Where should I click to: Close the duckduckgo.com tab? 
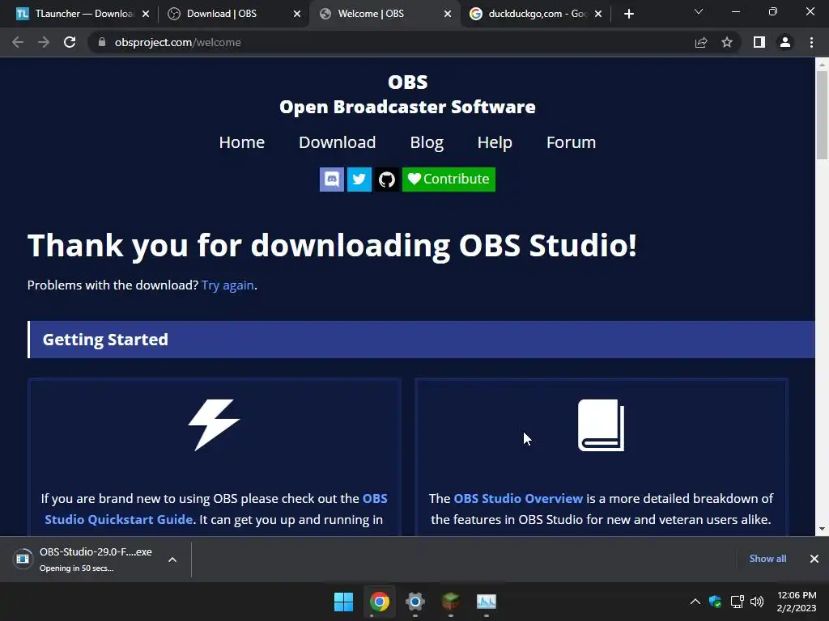click(x=598, y=14)
